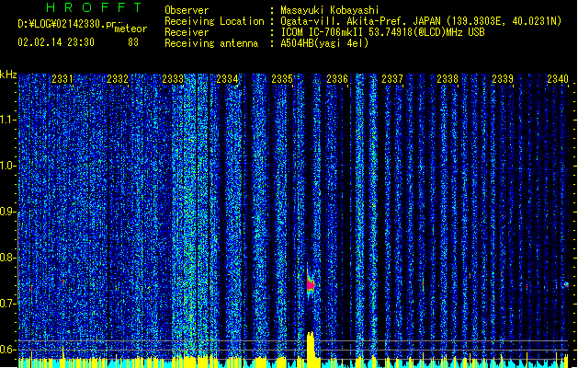Click the 'Receiving Location' label
This screenshot has height=368, width=578.
pyautogui.click(x=214, y=21)
